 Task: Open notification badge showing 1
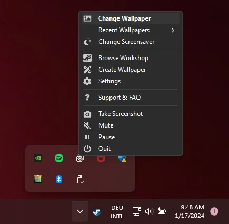pyautogui.click(x=214, y=211)
